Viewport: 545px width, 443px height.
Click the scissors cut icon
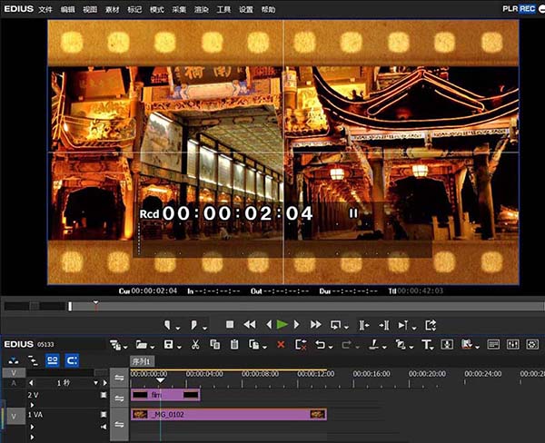195,344
